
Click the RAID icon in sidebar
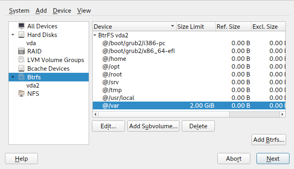(x=21, y=51)
